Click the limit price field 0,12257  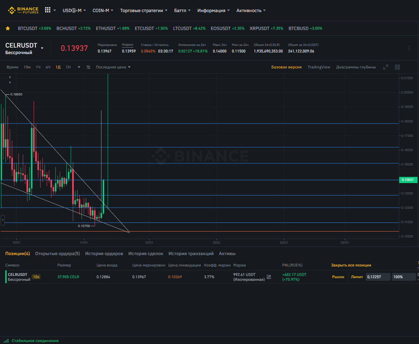[x=378, y=277]
